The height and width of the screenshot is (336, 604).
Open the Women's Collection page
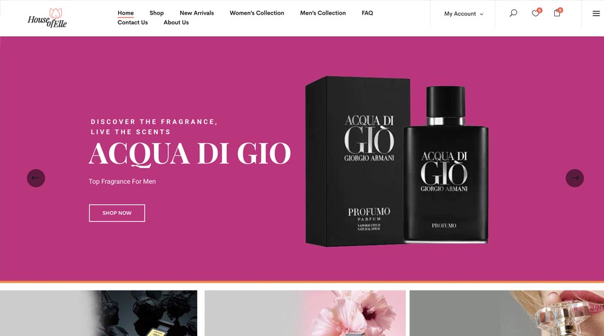257,13
